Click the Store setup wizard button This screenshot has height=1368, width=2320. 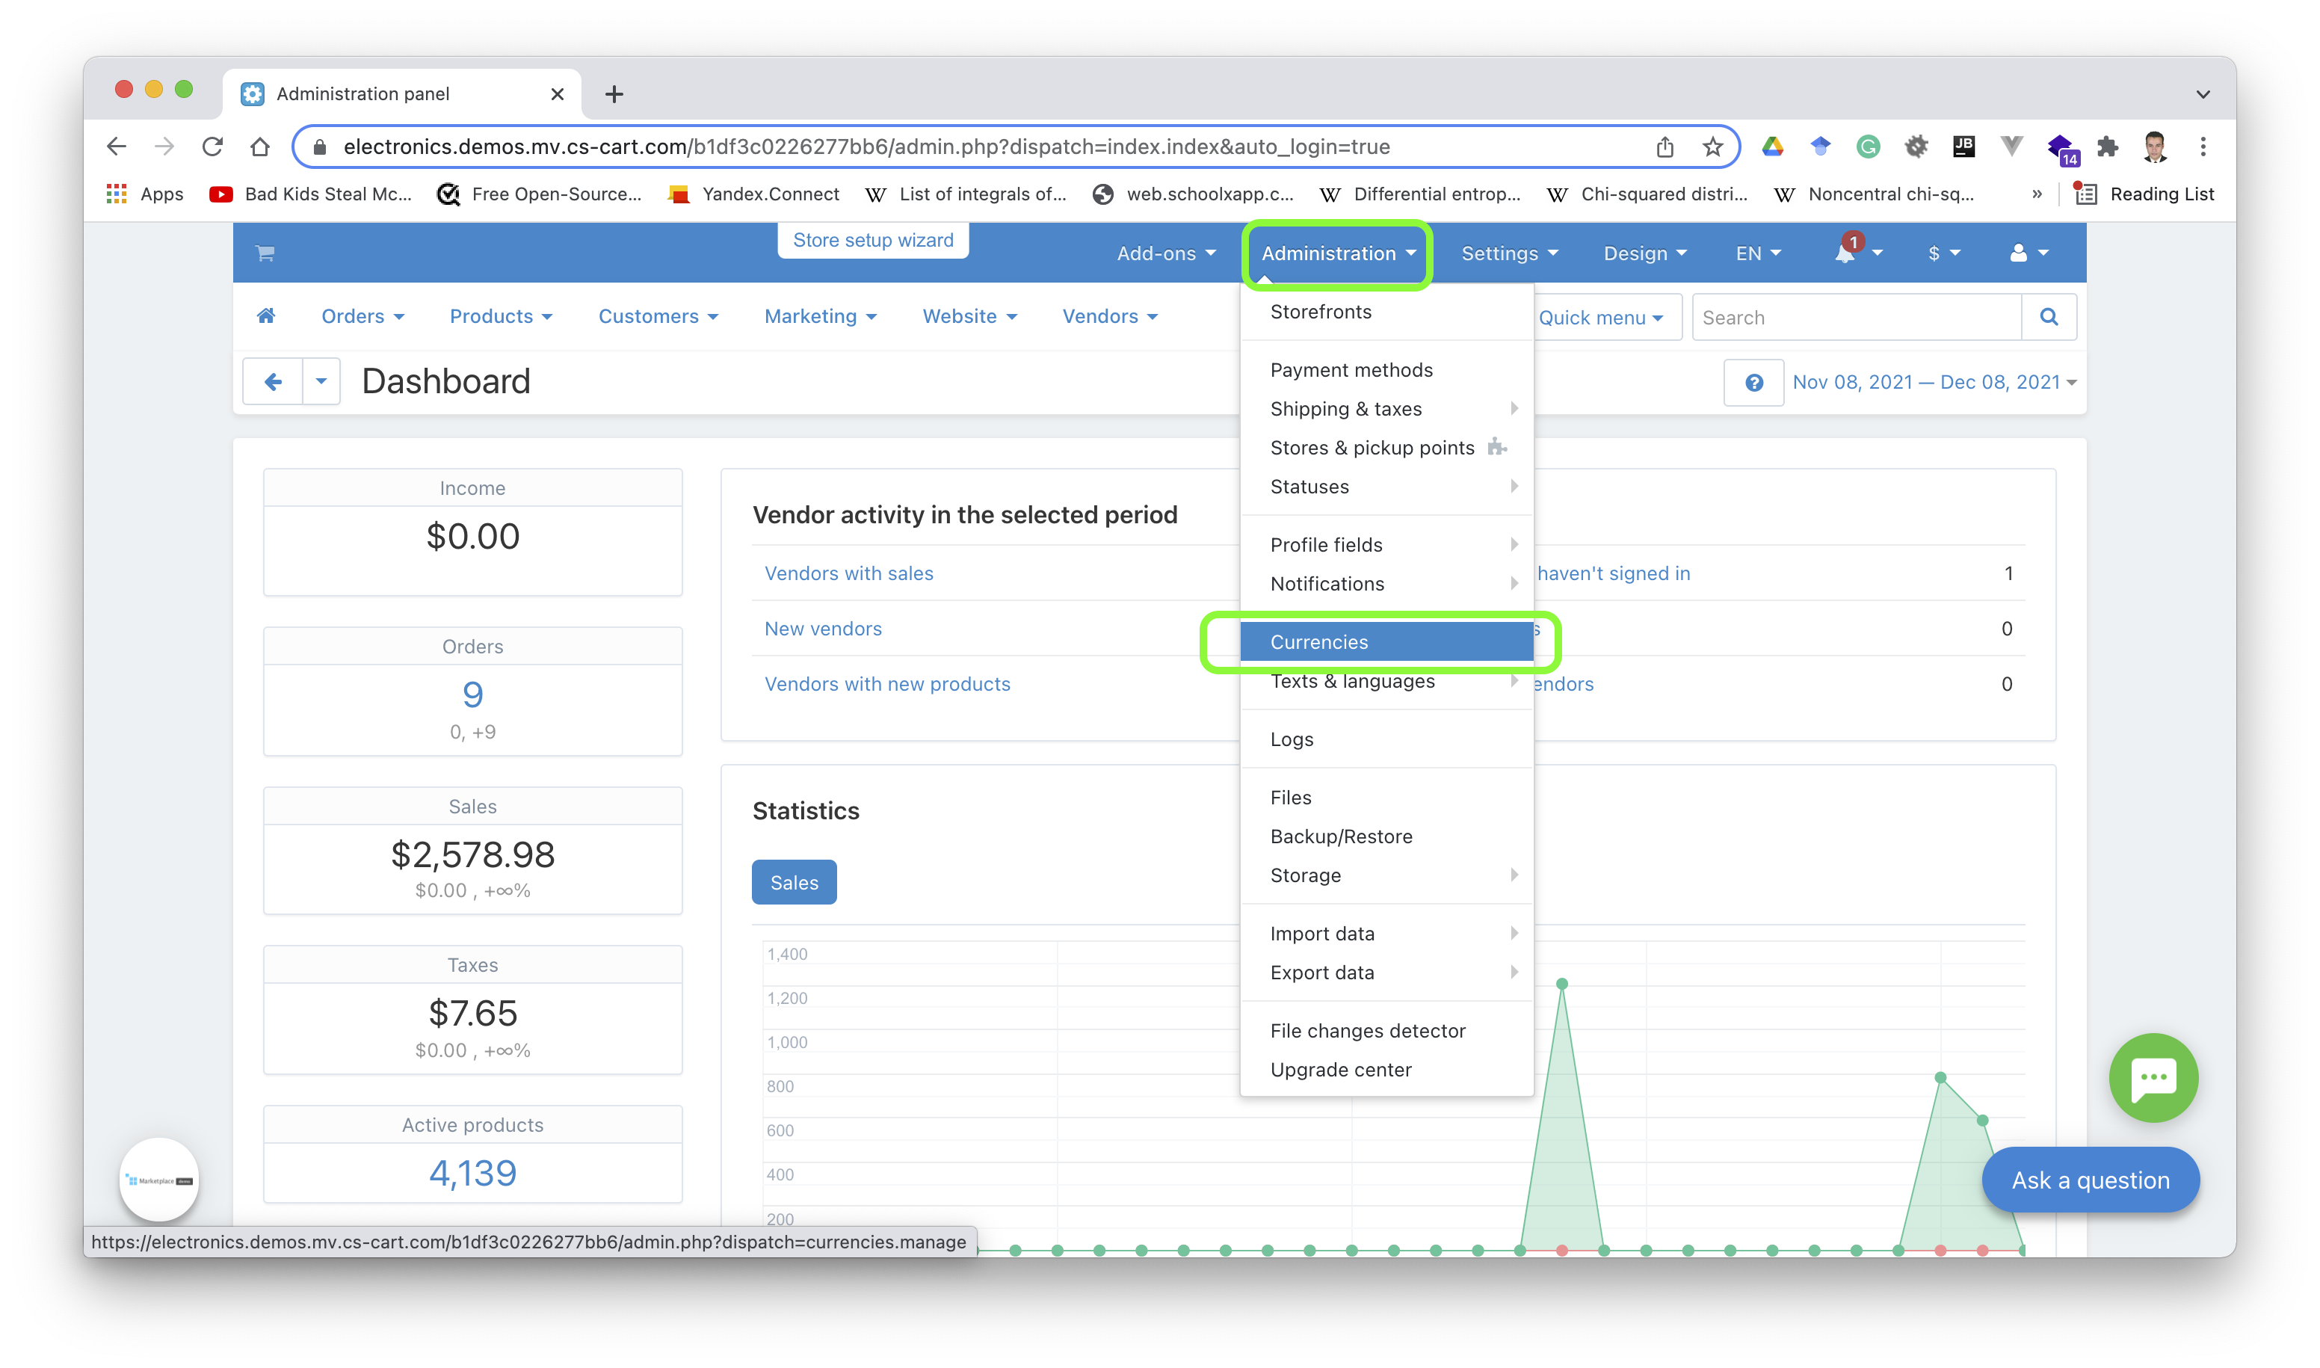(874, 239)
